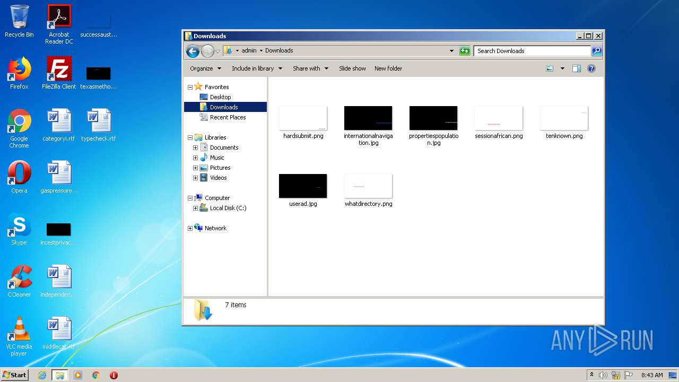Expand Pictures library node
Image resolution: width=679 pixels, height=382 pixels.
click(x=195, y=168)
